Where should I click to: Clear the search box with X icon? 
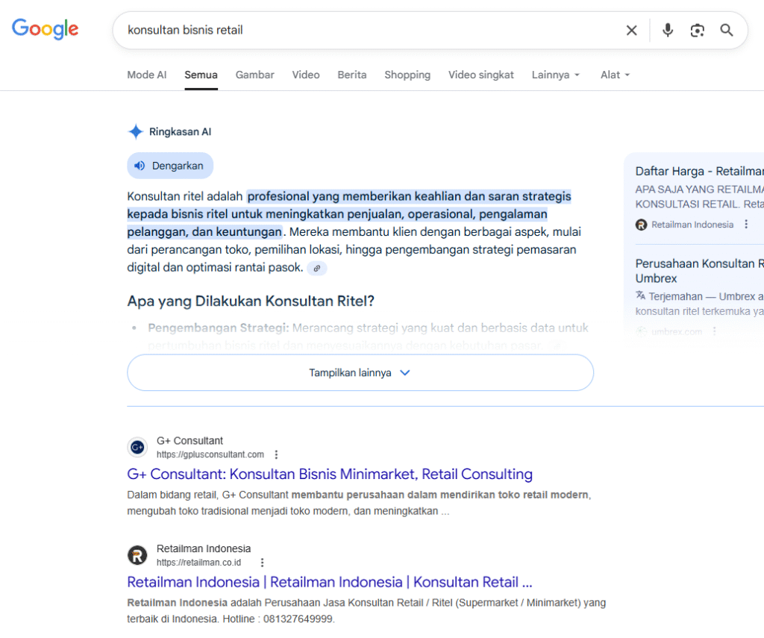click(x=631, y=30)
